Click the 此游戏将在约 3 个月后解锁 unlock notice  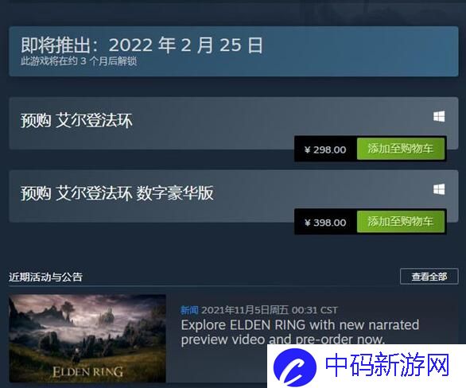(79, 61)
